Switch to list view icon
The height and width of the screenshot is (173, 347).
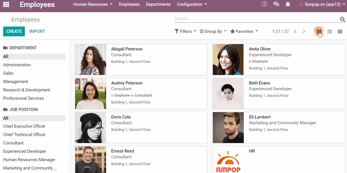pos(329,31)
